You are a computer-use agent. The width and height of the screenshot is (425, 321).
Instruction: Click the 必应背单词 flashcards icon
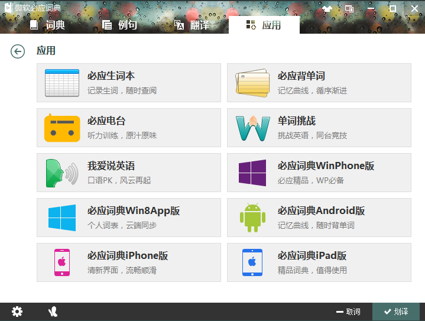point(252,83)
